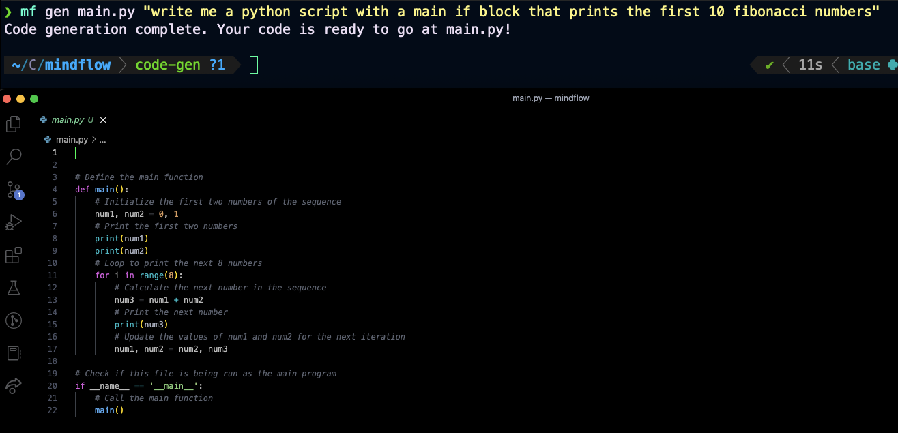Click the 'def main():' line in editor
898x433 pixels.
point(102,190)
